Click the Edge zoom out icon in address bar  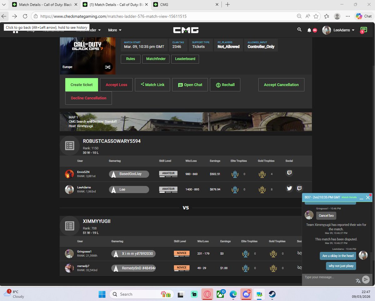coord(299,16)
